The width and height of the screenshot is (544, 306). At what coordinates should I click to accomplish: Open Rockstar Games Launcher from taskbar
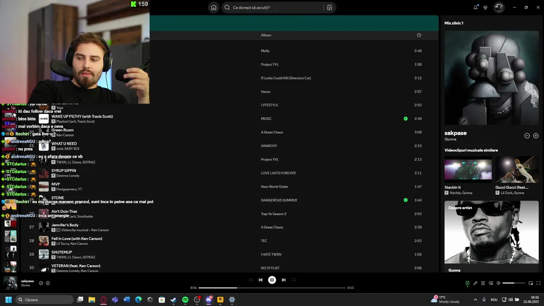[x=220, y=300]
